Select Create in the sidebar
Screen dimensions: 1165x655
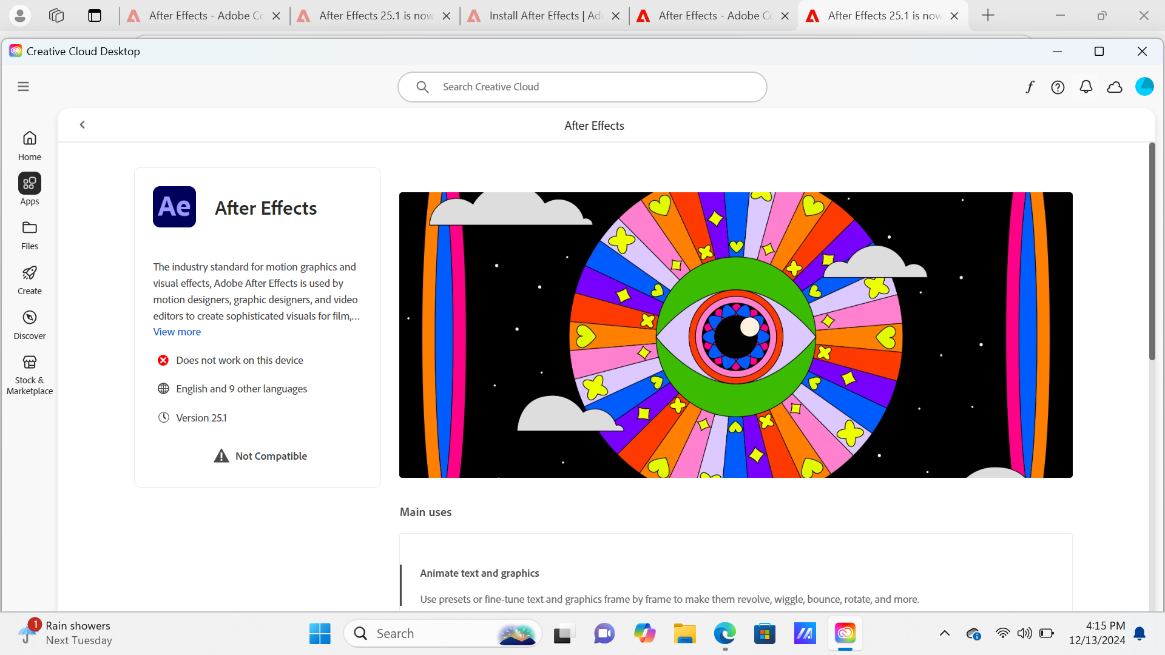click(x=29, y=279)
